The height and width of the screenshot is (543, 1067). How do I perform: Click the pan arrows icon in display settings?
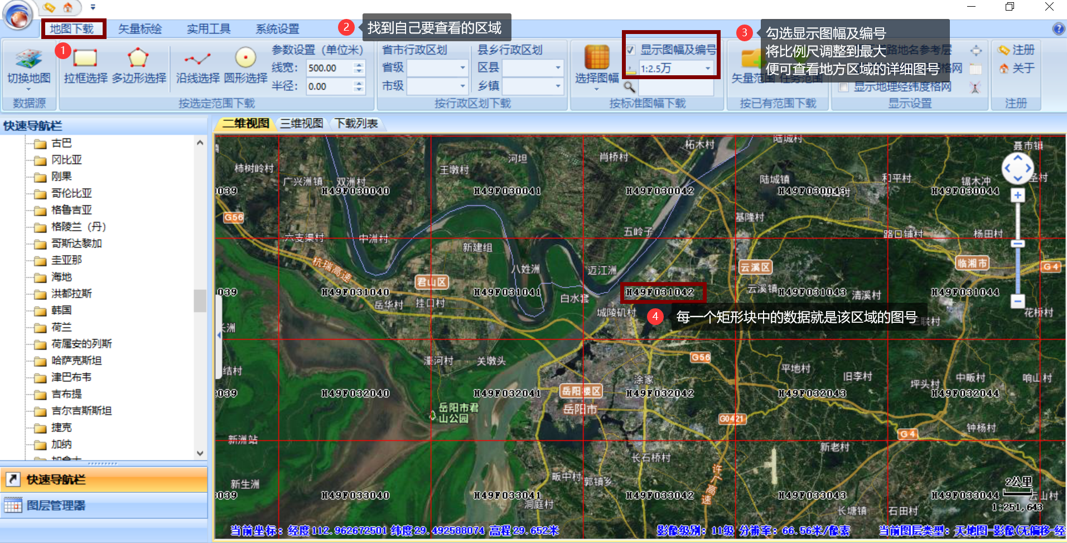pos(976,50)
